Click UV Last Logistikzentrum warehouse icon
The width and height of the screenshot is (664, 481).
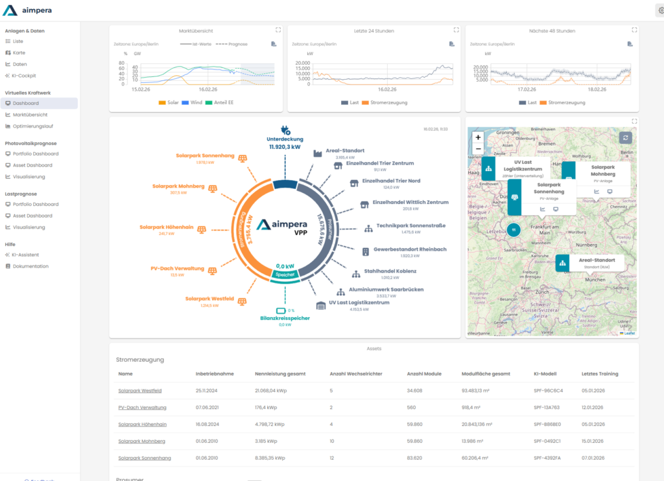(x=321, y=306)
